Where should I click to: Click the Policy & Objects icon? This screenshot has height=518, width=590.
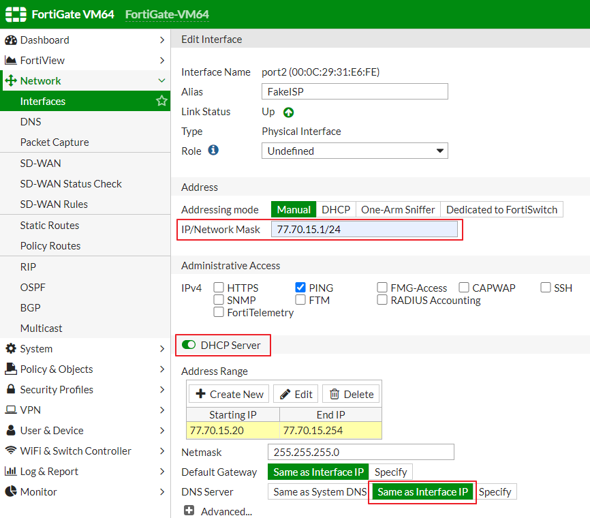pyautogui.click(x=11, y=369)
